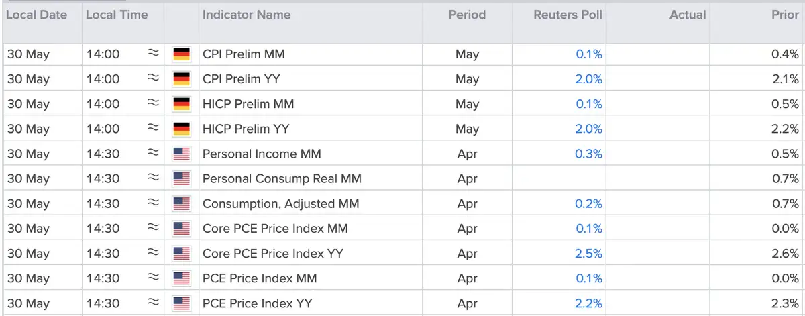Click the Apr period cell for Personal Income MM
This screenshot has width=805, height=316.
coord(467,154)
